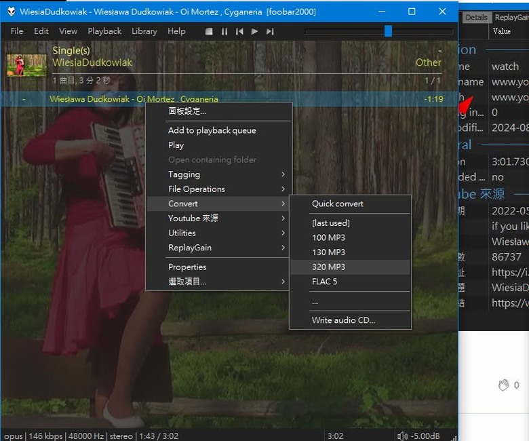Switch to ReplayGain tab in background window
The width and height of the screenshot is (529, 441).
click(x=511, y=17)
